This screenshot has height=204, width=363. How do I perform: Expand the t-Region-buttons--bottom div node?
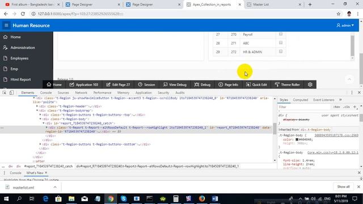[x=40, y=144]
